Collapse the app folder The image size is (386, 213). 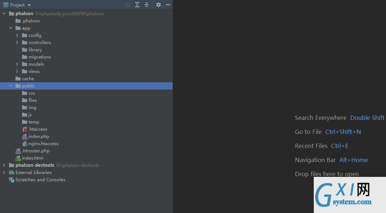10,28
